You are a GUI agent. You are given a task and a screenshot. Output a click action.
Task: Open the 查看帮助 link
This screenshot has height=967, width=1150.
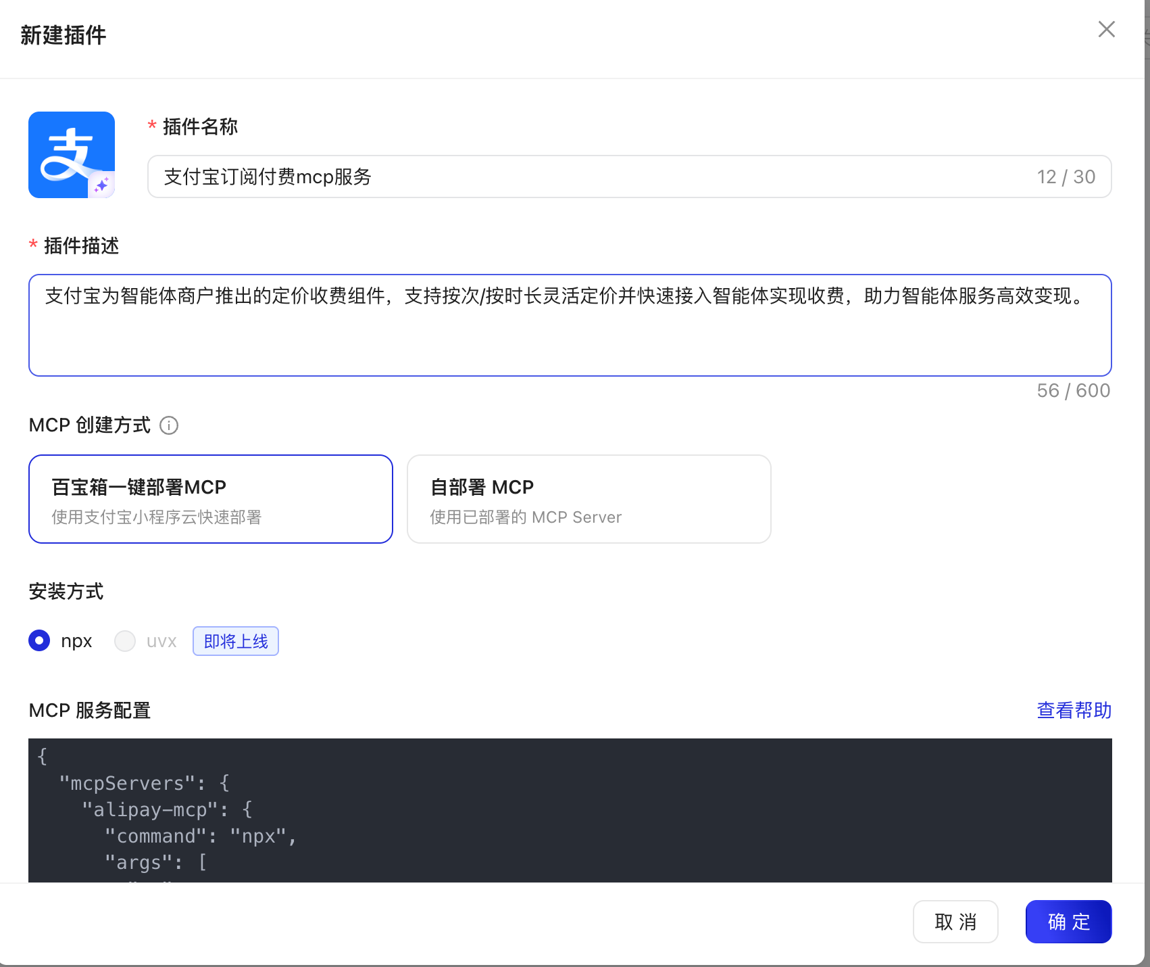[1074, 710]
